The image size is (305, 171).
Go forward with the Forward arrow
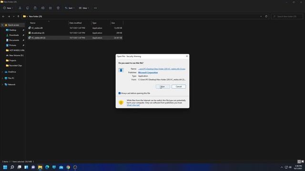[x=9, y=17]
